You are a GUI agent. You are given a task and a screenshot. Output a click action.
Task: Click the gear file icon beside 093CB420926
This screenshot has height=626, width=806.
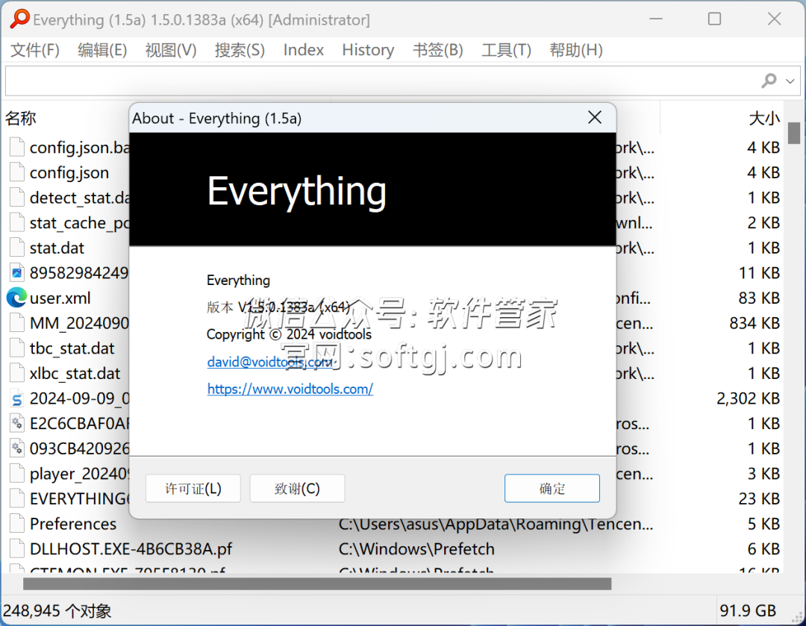[x=17, y=448]
